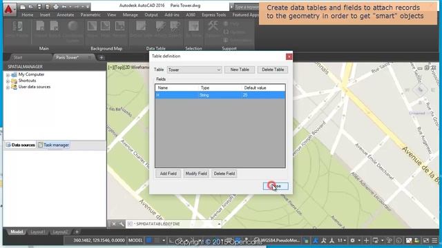Viewport: 442px width, 248px height.
Task: Close command line with the X icon
Action: pos(113,224)
